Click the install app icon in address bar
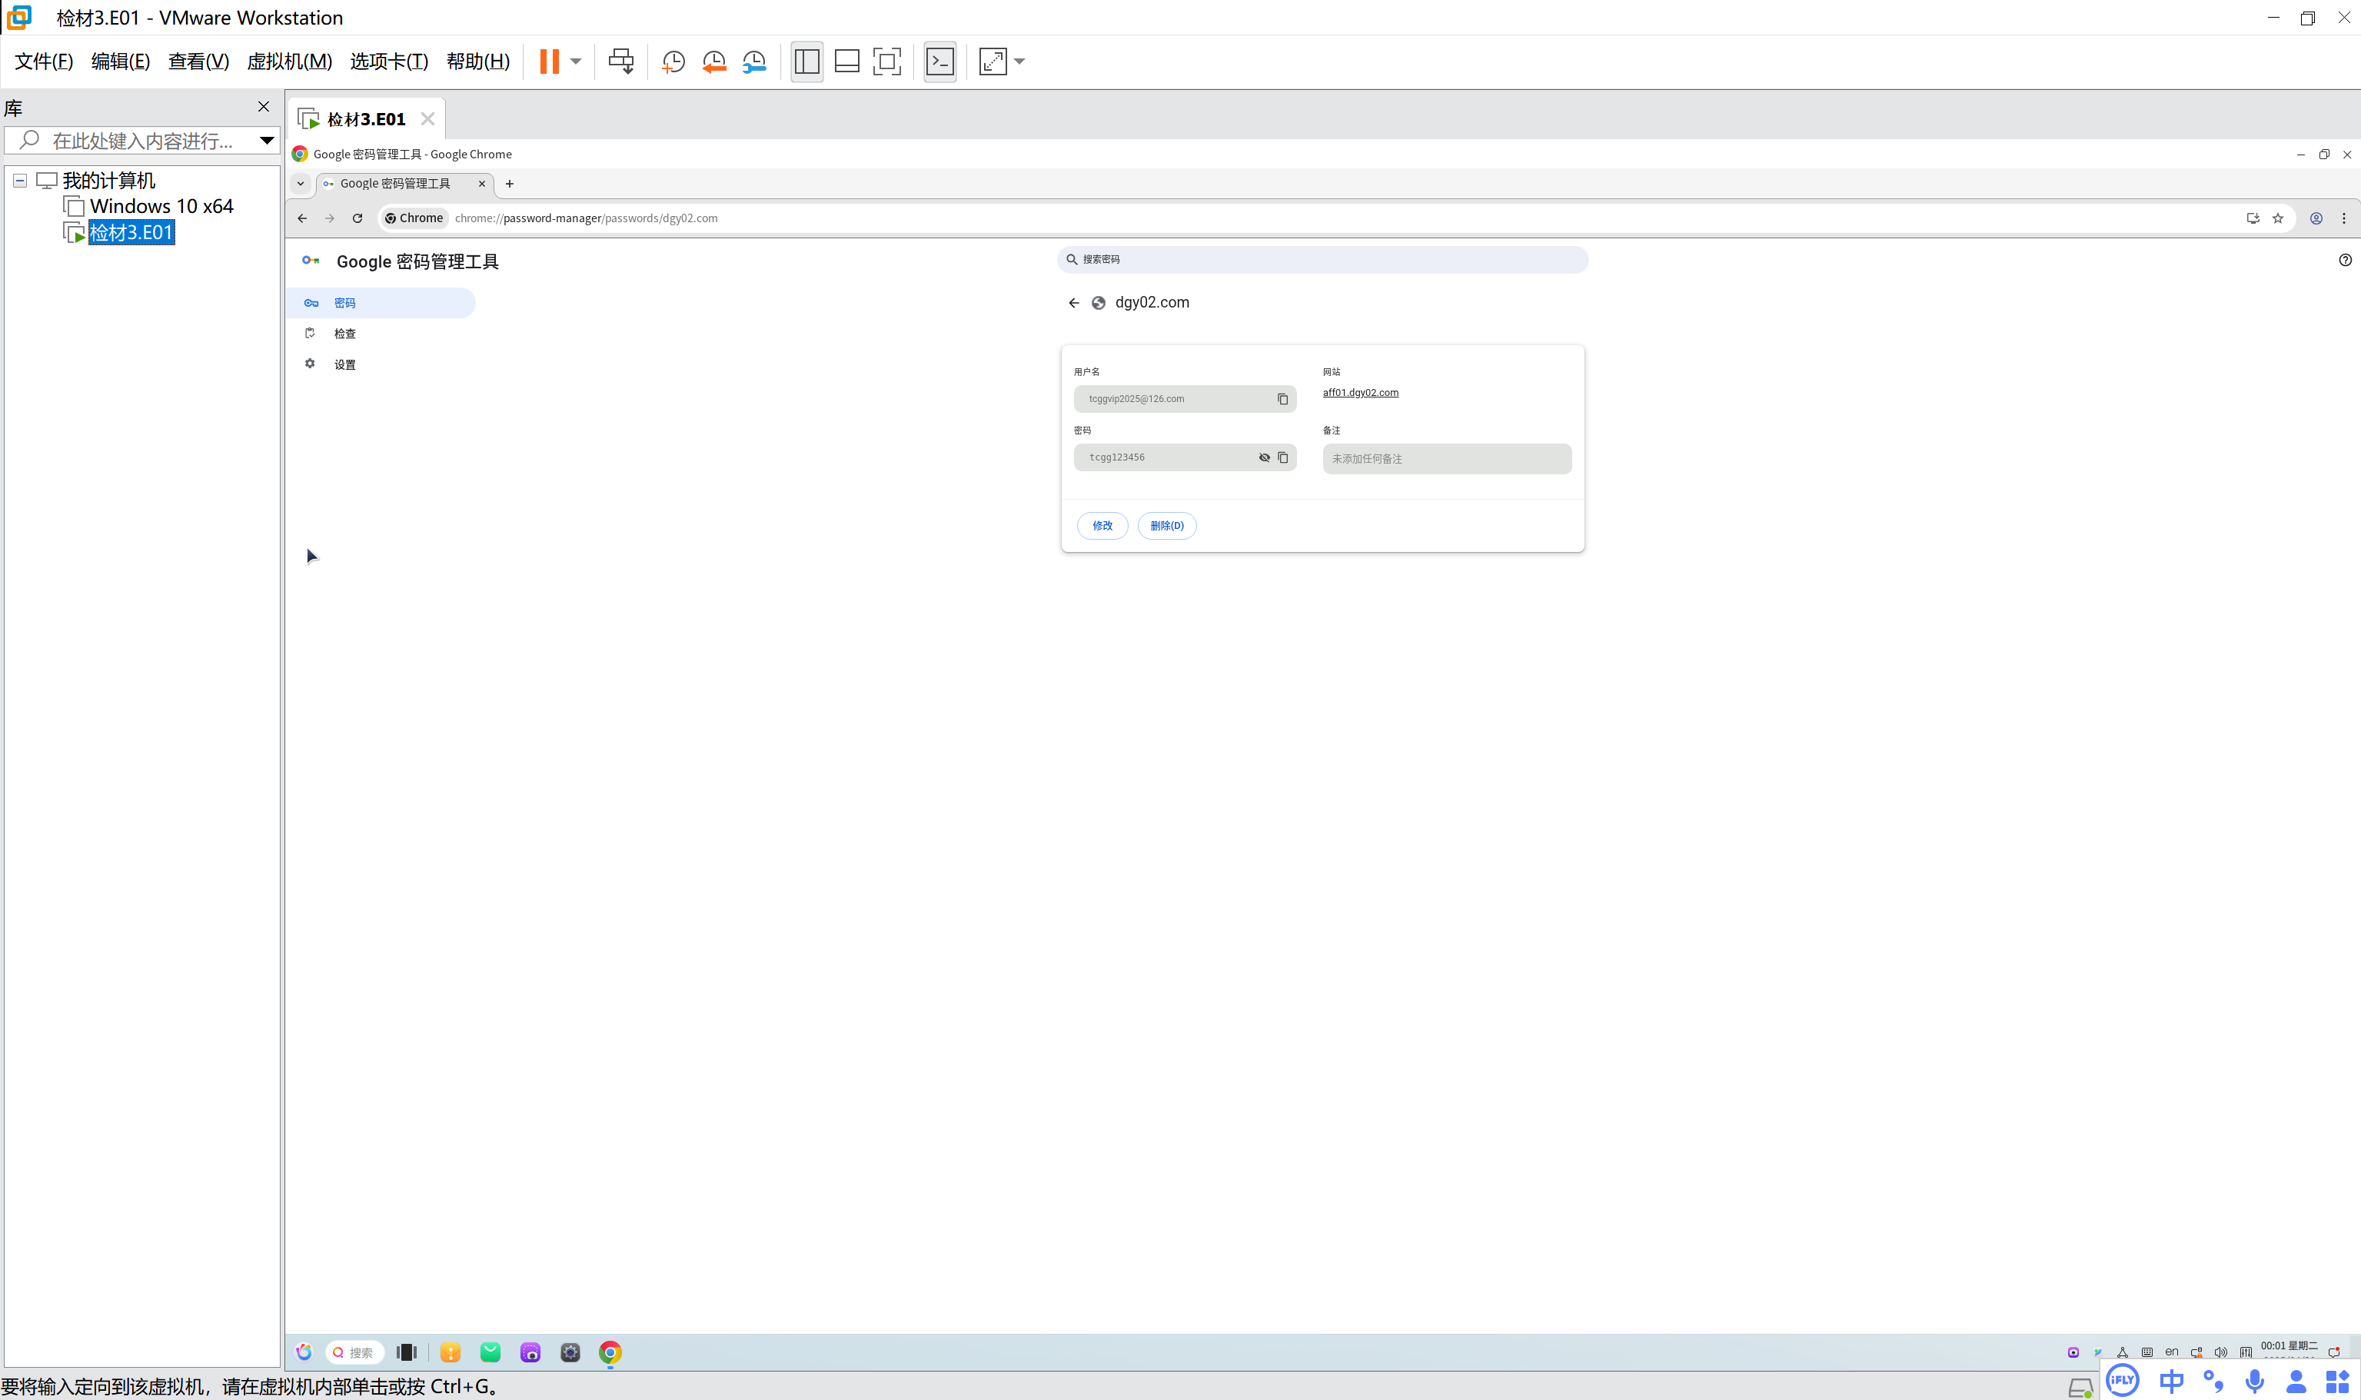2361x1400 pixels. [x=2253, y=218]
